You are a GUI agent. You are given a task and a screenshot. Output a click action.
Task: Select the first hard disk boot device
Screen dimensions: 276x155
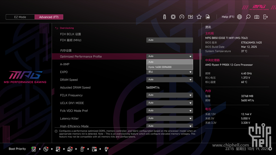point(34,149)
